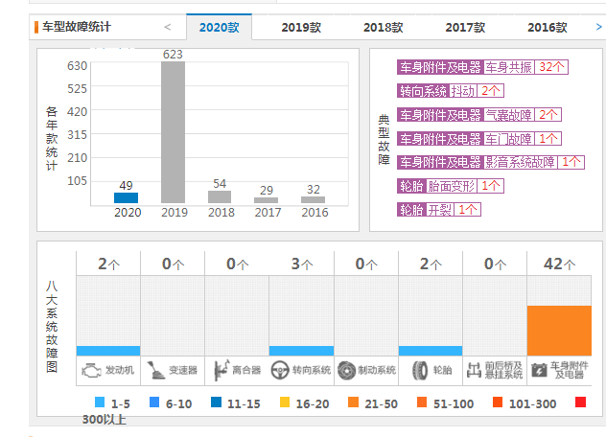Click the 51-100 legend swatch
This screenshot has height=437, width=606.
click(422, 402)
